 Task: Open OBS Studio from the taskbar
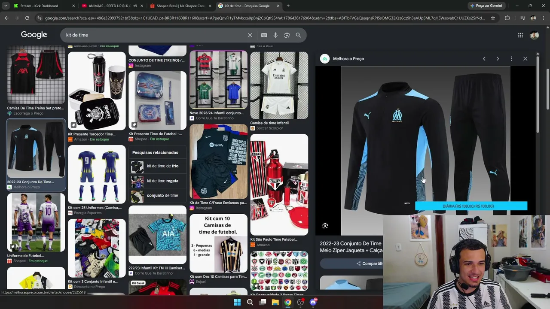tap(300, 302)
